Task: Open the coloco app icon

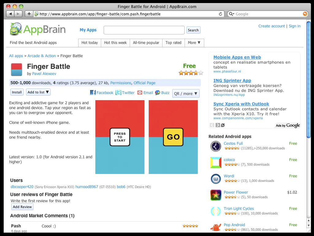Action: point(216,162)
